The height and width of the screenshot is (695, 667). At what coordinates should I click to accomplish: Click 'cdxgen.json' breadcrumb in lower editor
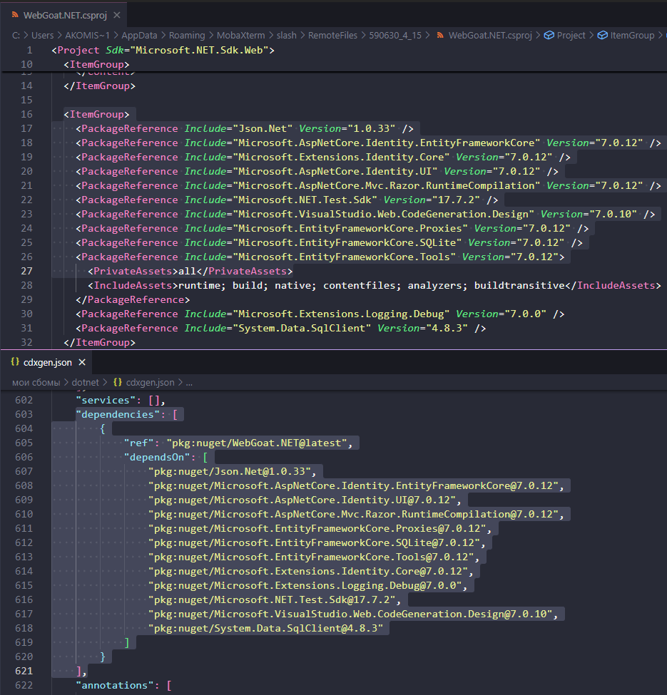(x=150, y=383)
